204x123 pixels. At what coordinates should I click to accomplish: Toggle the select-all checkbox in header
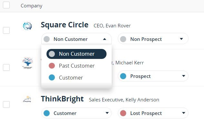(6, 5)
